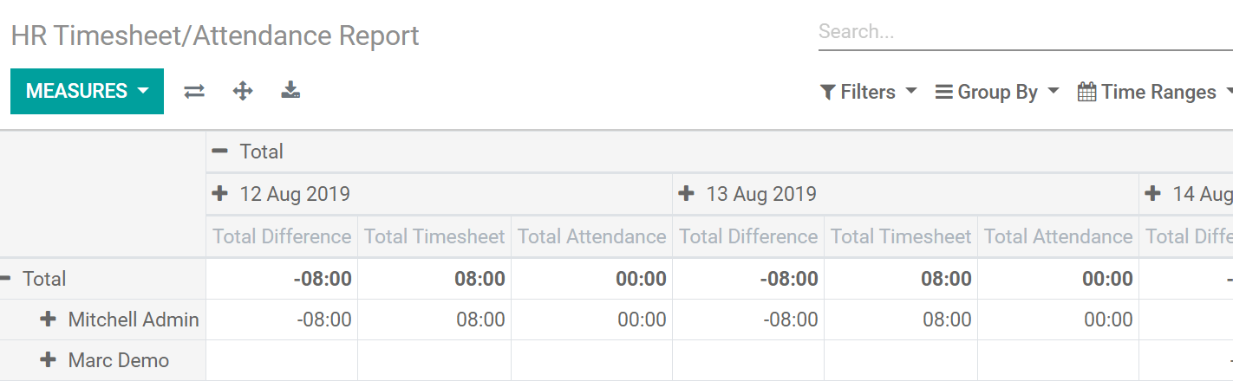Click the expand all icon
The height and width of the screenshot is (381, 1233).
pos(243,91)
